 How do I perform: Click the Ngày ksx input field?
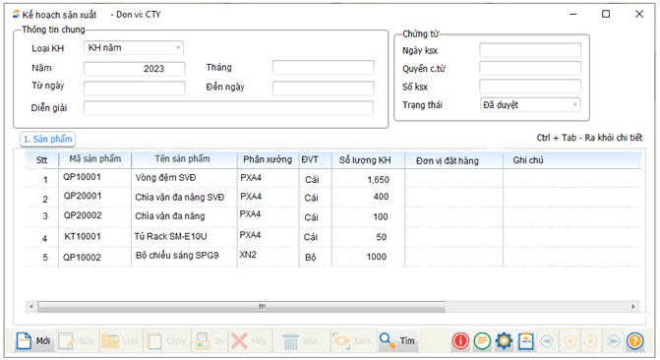[x=530, y=50]
